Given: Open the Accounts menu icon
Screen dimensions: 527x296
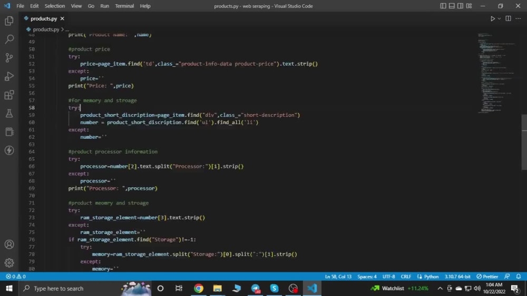Looking at the screenshot, I should pyautogui.click(x=9, y=244).
